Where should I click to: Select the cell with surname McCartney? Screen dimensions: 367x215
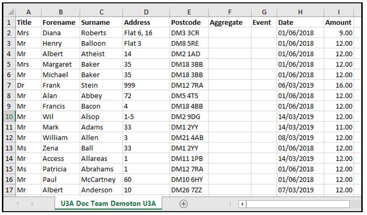[100, 180]
